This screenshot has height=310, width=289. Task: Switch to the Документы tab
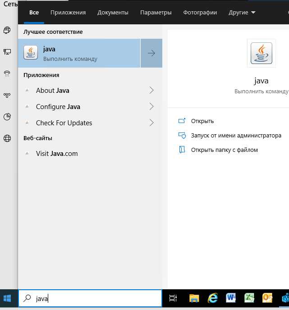pyautogui.click(x=113, y=13)
